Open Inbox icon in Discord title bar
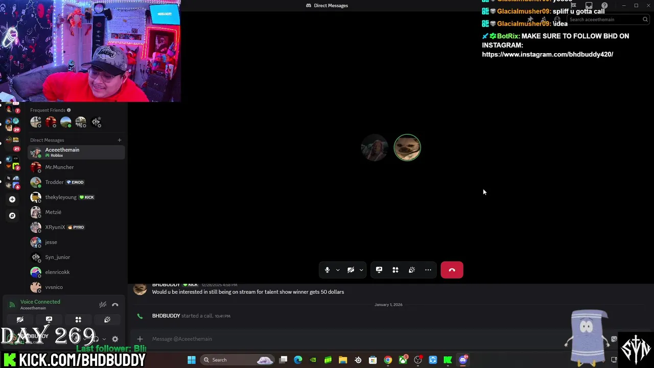The height and width of the screenshot is (368, 654). tap(589, 6)
